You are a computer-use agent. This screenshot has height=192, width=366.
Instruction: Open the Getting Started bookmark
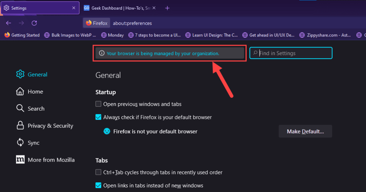(22, 35)
